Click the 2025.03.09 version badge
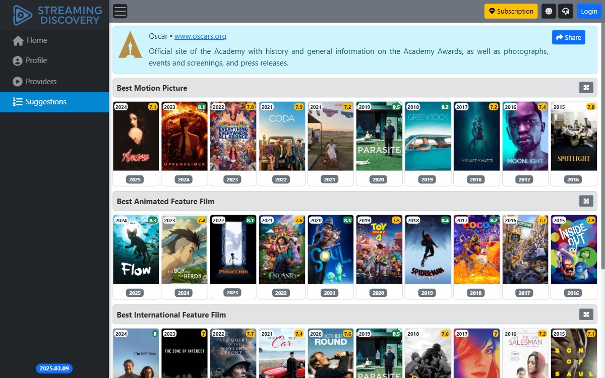 [x=54, y=368]
